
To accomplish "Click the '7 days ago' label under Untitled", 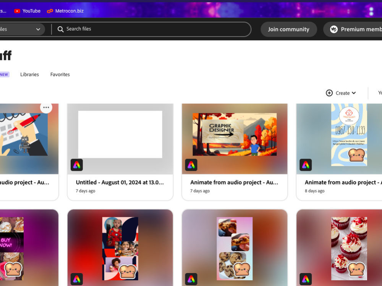I will pos(86,191).
